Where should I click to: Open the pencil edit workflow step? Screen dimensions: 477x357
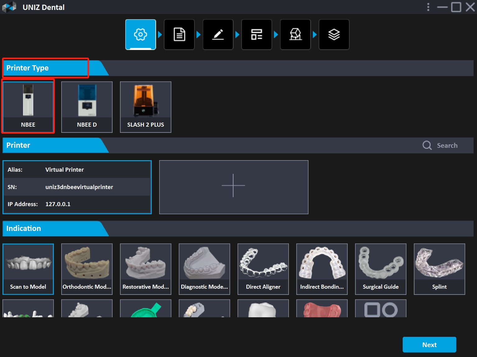point(218,34)
